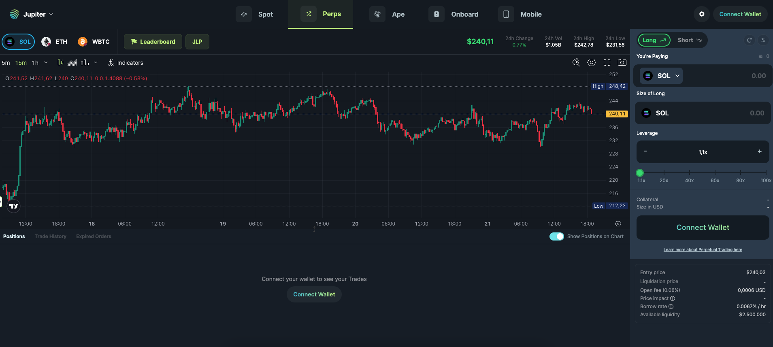Screen dimensions: 773x347
Task: Set leverage slider to 80x mark
Action: click(741, 172)
